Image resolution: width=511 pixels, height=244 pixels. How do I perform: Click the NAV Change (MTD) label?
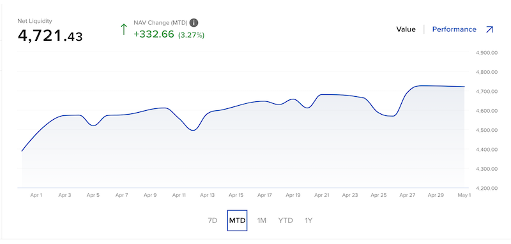[160, 23]
